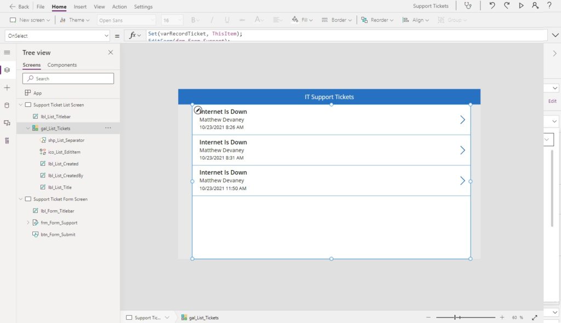Click the Undo arrow icon
Viewport: 561px width, 323px height.
pos(493,5)
